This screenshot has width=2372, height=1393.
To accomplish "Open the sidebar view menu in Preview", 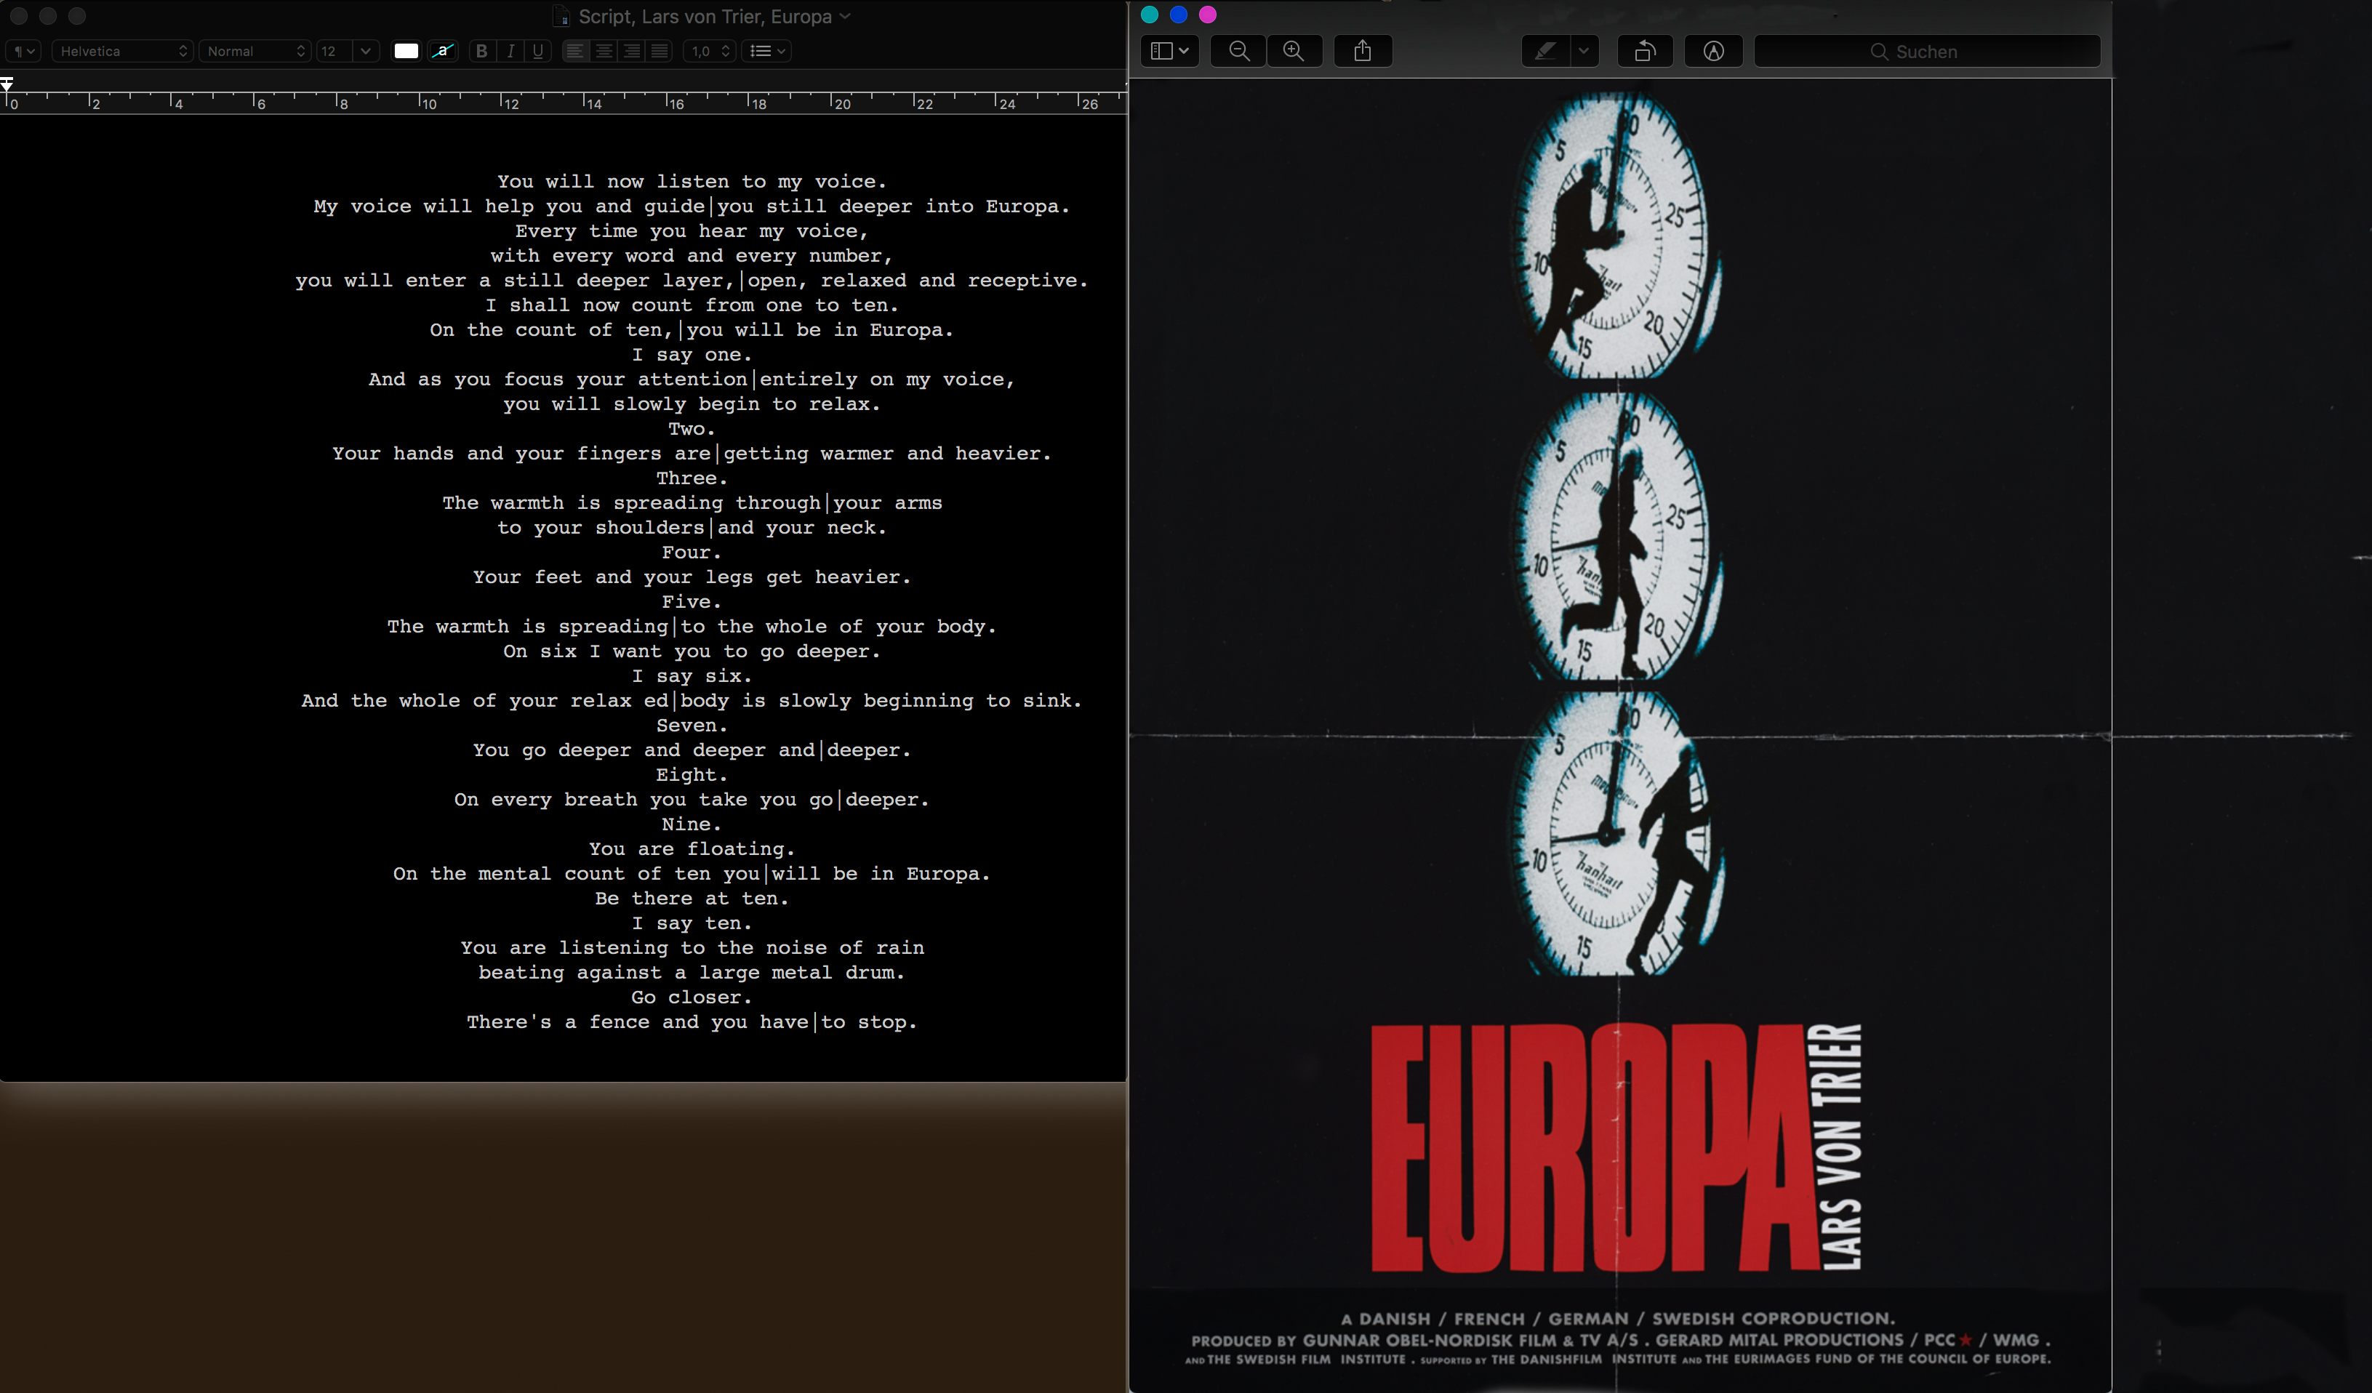I will click(x=1170, y=51).
